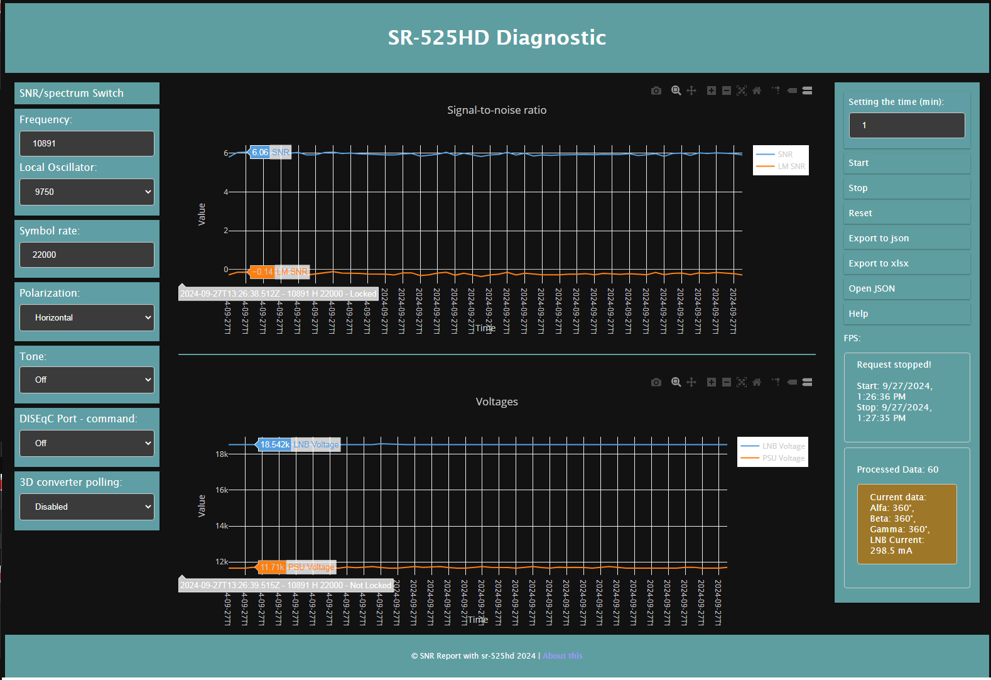Click the LNB Current 298.5 mA reading
This screenshot has width=991, height=680.
897,546
